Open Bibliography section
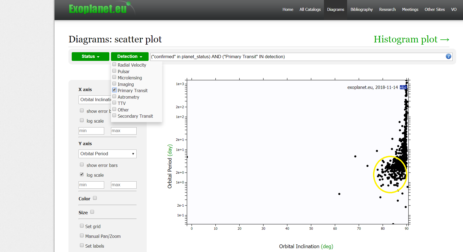Screen dimensions: 463x252 coord(362,10)
